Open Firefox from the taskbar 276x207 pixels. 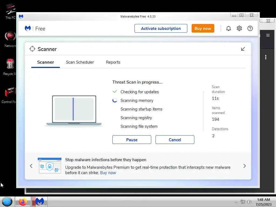(23, 202)
